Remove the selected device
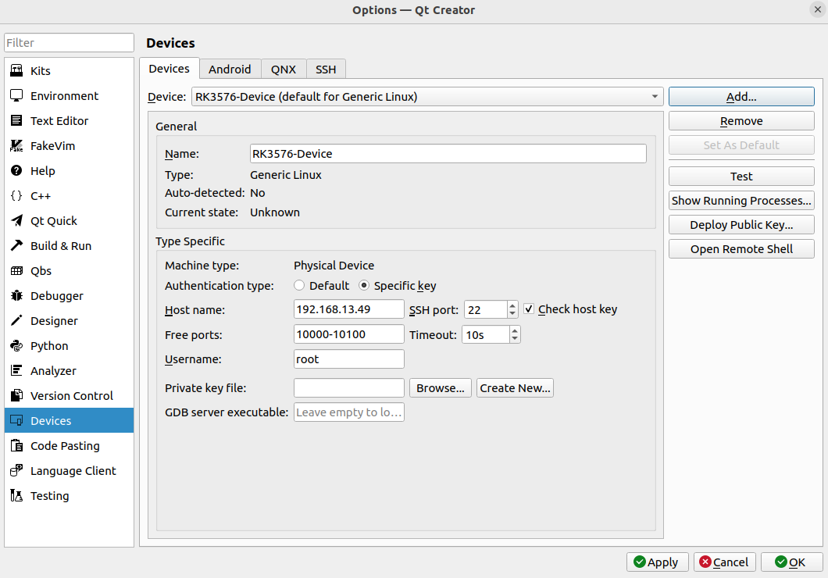This screenshot has width=828, height=578. click(x=741, y=121)
